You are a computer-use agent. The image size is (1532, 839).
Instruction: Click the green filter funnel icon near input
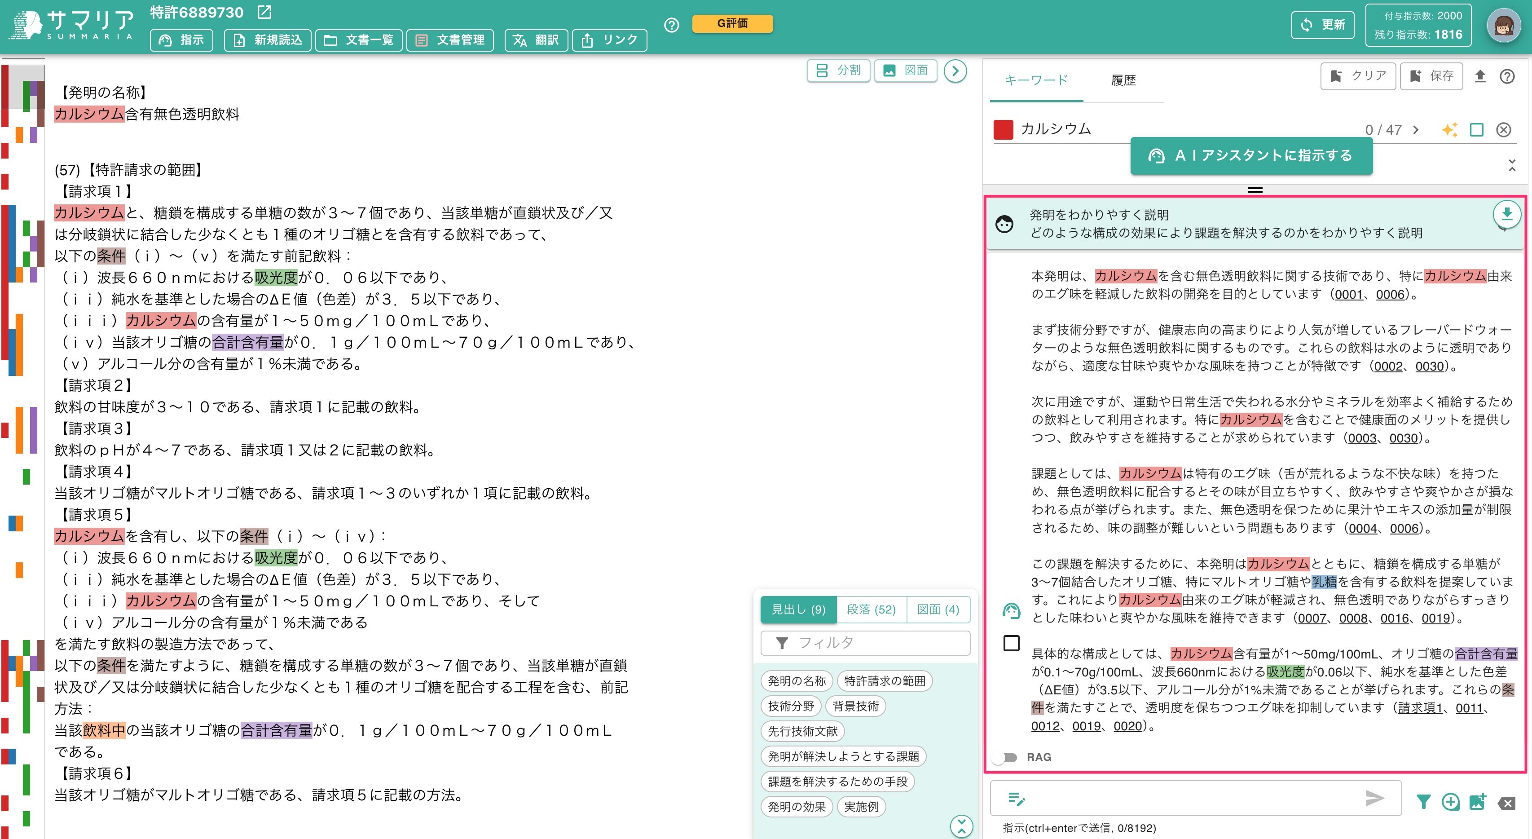pos(1423,803)
